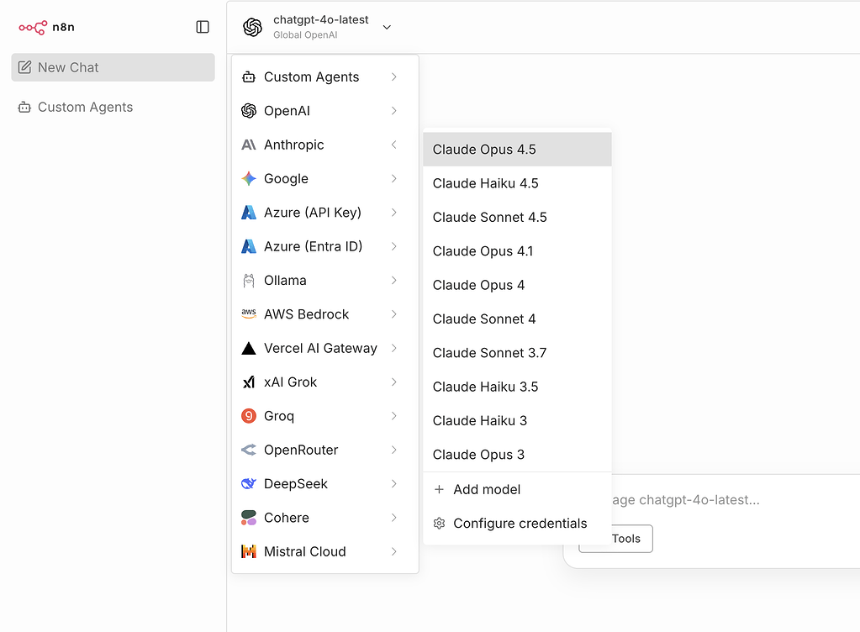The image size is (860, 632).
Task: Click the Cohere provider icon
Action: point(249,518)
